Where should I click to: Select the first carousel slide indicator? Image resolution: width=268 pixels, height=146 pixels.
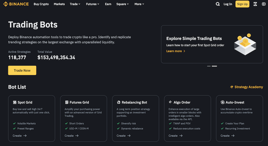coord(209,66)
